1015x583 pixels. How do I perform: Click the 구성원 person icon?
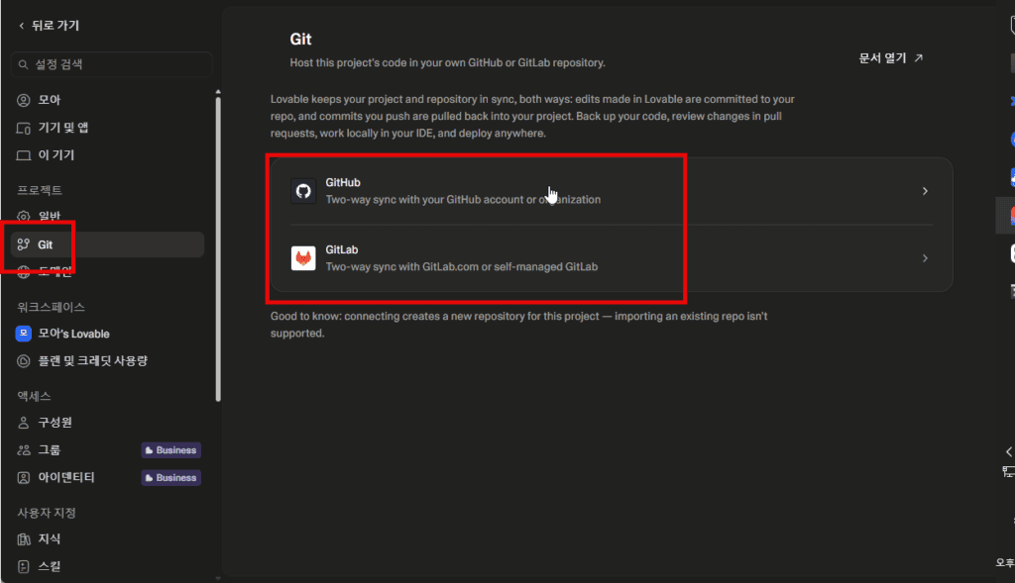[24, 423]
